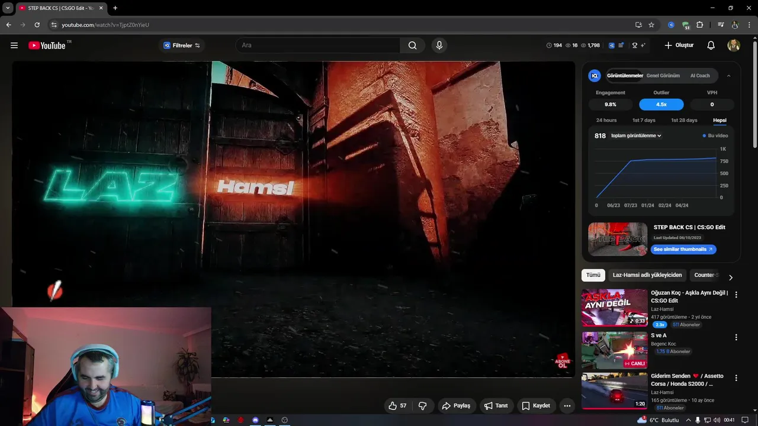Open the vidIQ extension in Chrome toolbar
Screen dimensions: 758x426
click(x=671, y=25)
